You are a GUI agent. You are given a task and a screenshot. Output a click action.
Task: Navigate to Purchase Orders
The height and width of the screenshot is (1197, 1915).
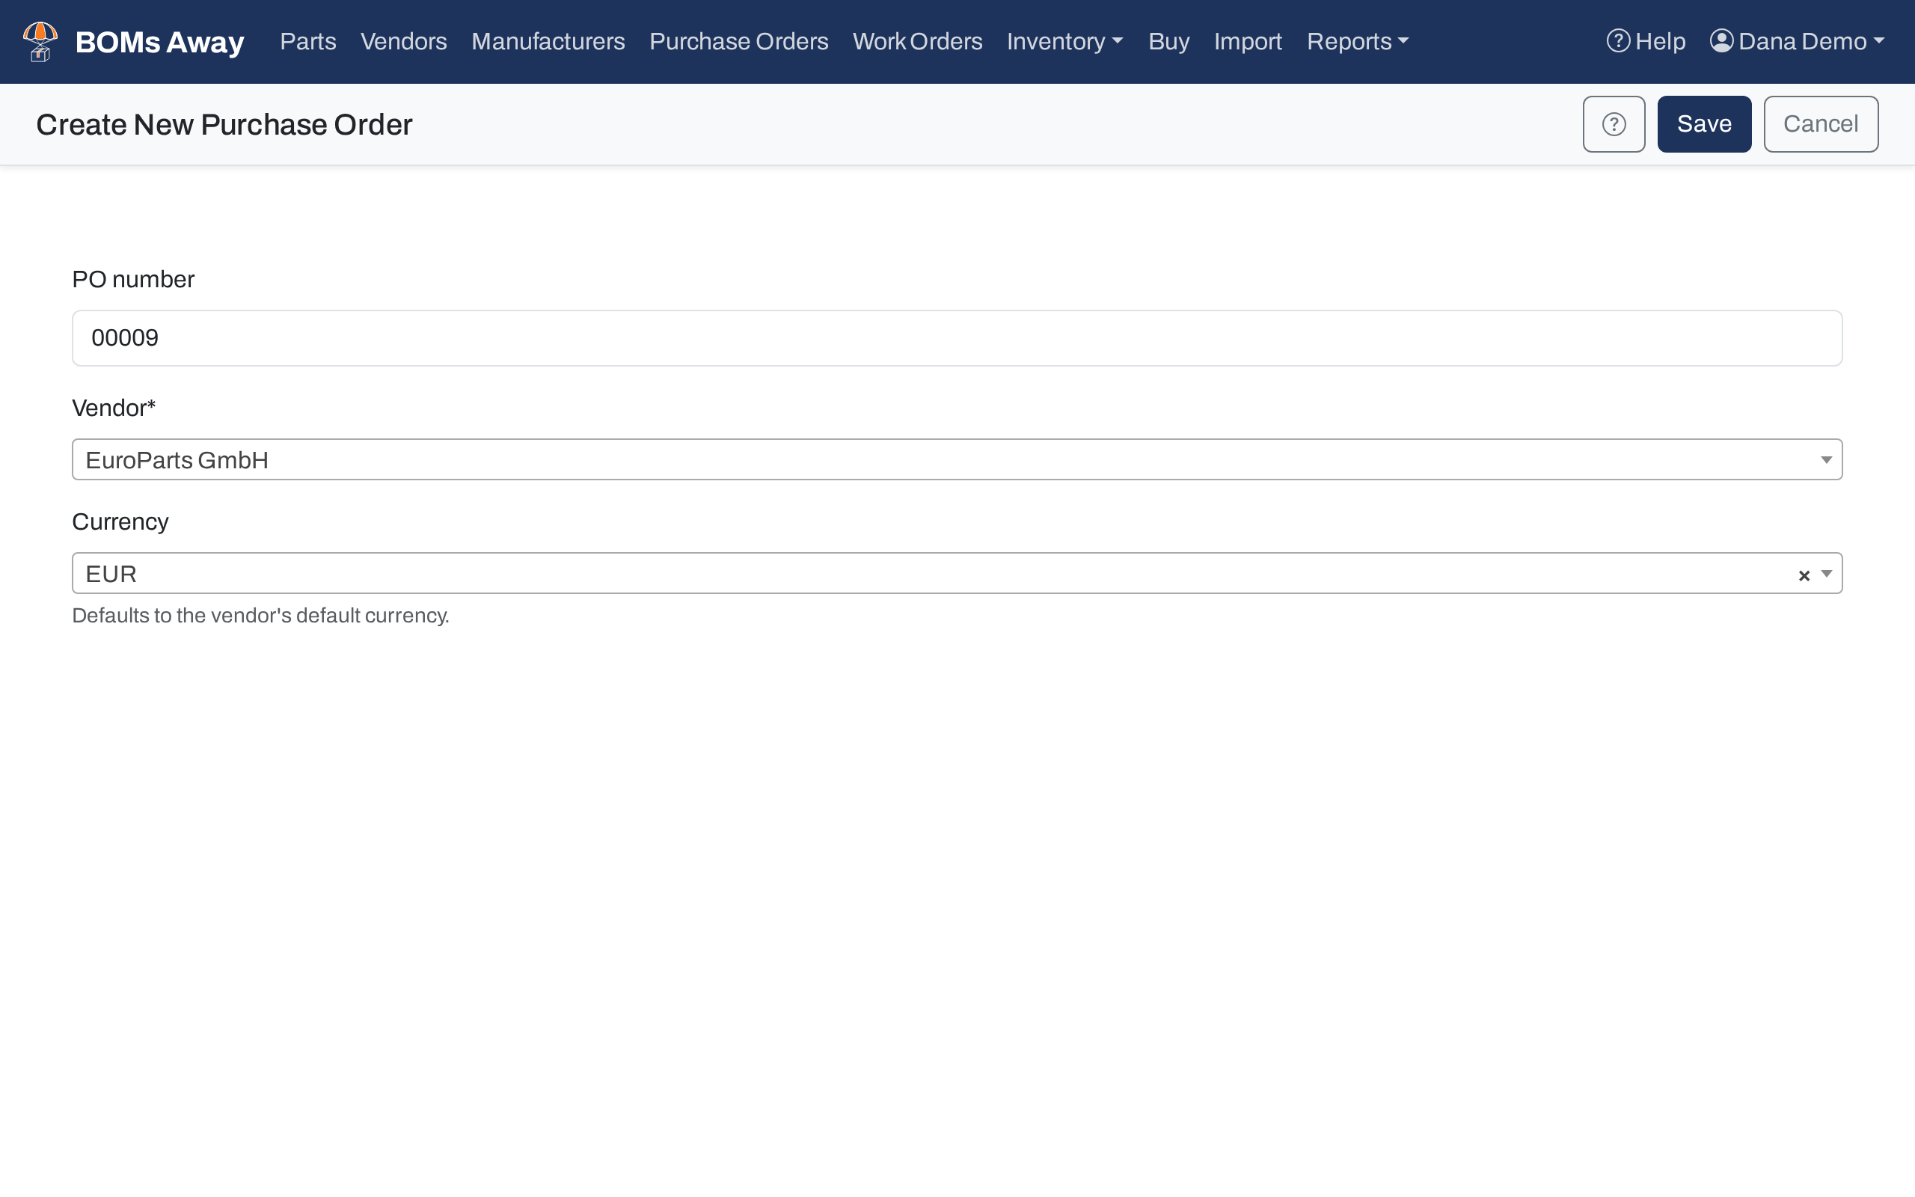(x=738, y=41)
